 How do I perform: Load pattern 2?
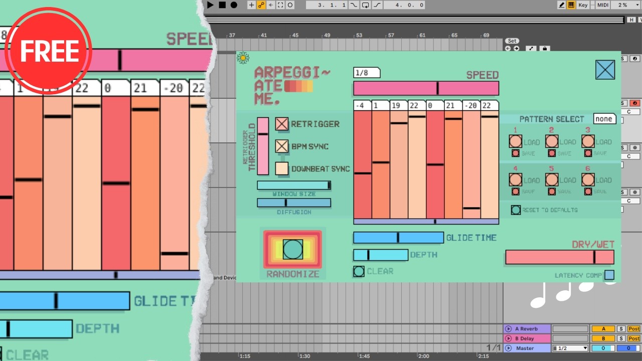click(x=552, y=141)
